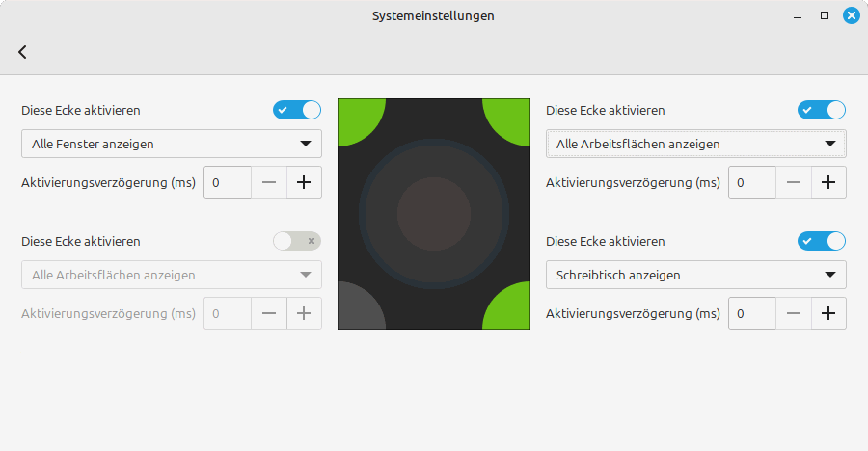Increase delay for the top-left corner
This screenshot has width=868, height=451.
tap(304, 182)
